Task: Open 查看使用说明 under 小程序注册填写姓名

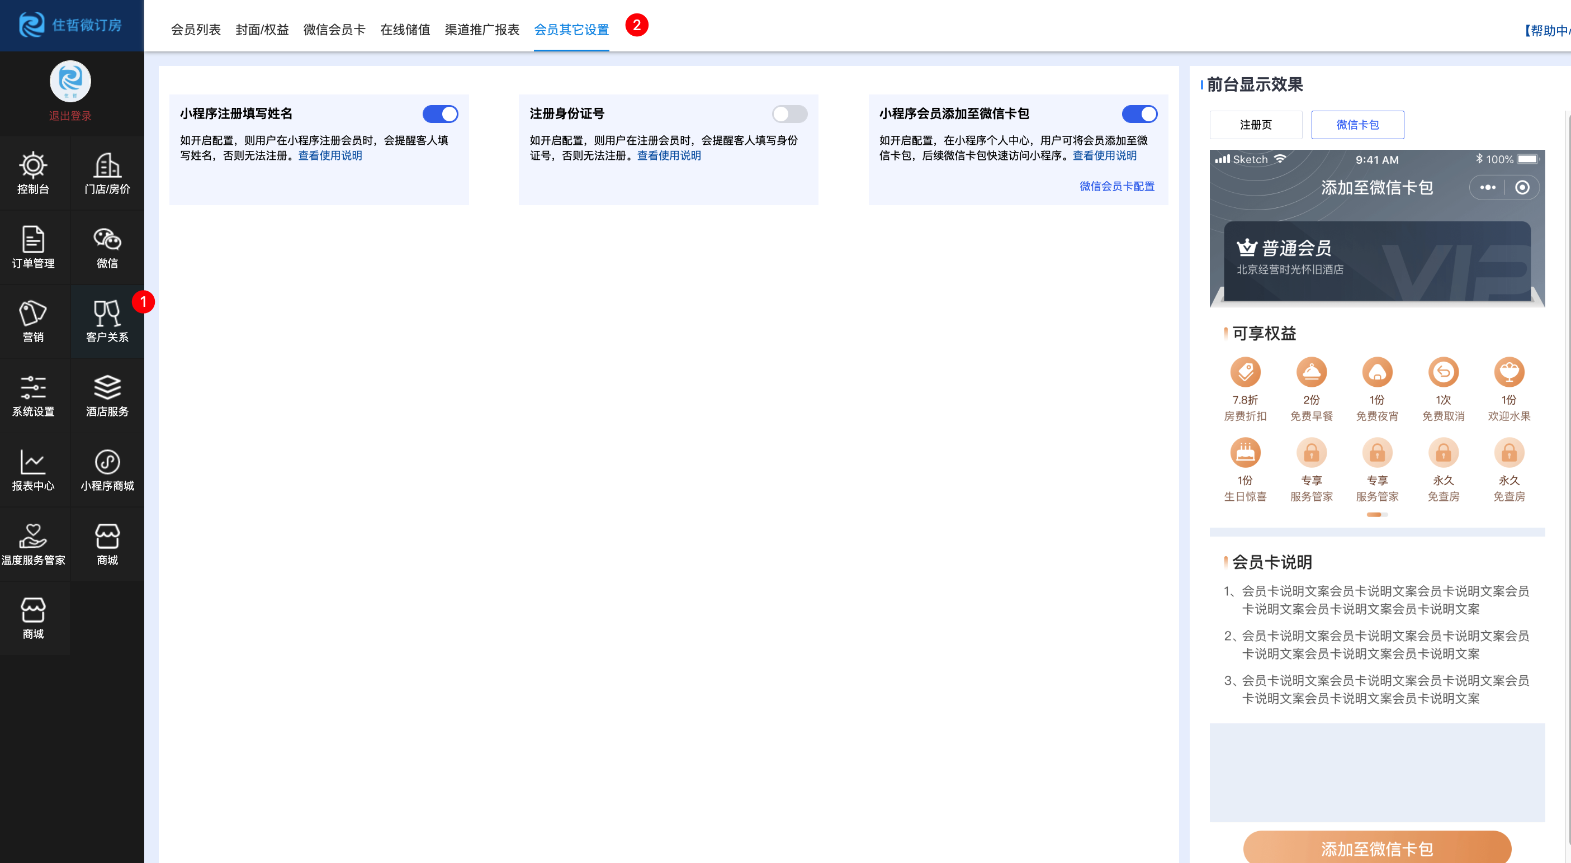Action: (x=330, y=155)
